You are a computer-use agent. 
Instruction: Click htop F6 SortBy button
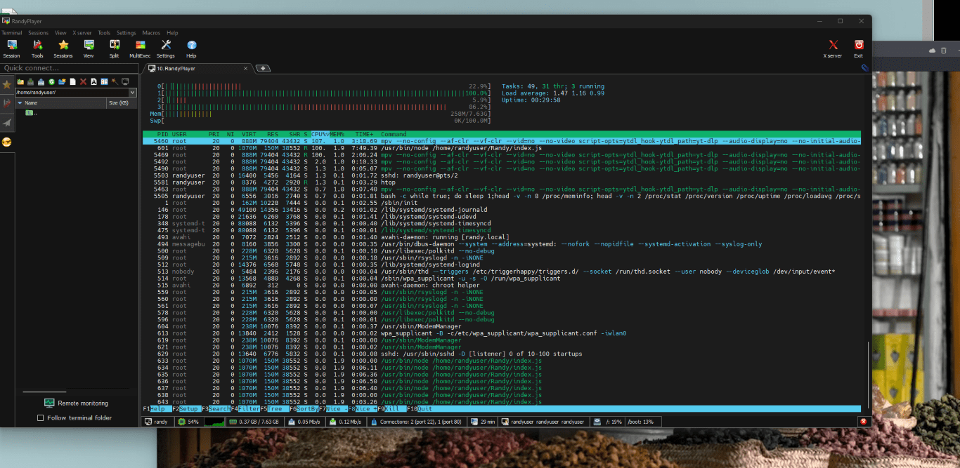point(304,408)
